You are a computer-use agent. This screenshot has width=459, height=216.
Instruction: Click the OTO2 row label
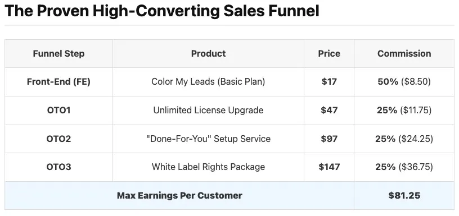(58, 139)
